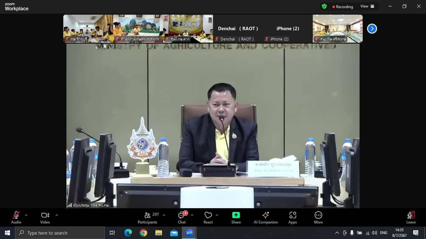Expand video options arrow next to Video
The image size is (426, 239).
coord(56,215)
